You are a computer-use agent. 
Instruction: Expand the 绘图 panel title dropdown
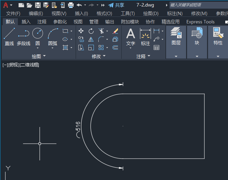39,56
